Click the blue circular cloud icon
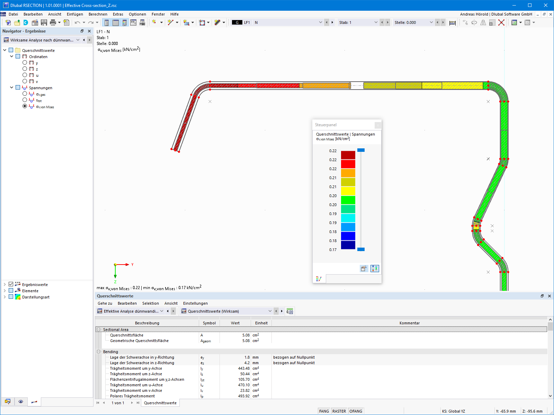This screenshot has height=415, width=554. [26, 22]
